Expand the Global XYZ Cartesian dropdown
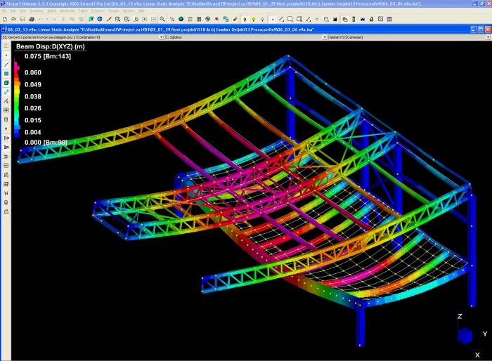This screenshot has width=492, height=361. tap(488, 37)
